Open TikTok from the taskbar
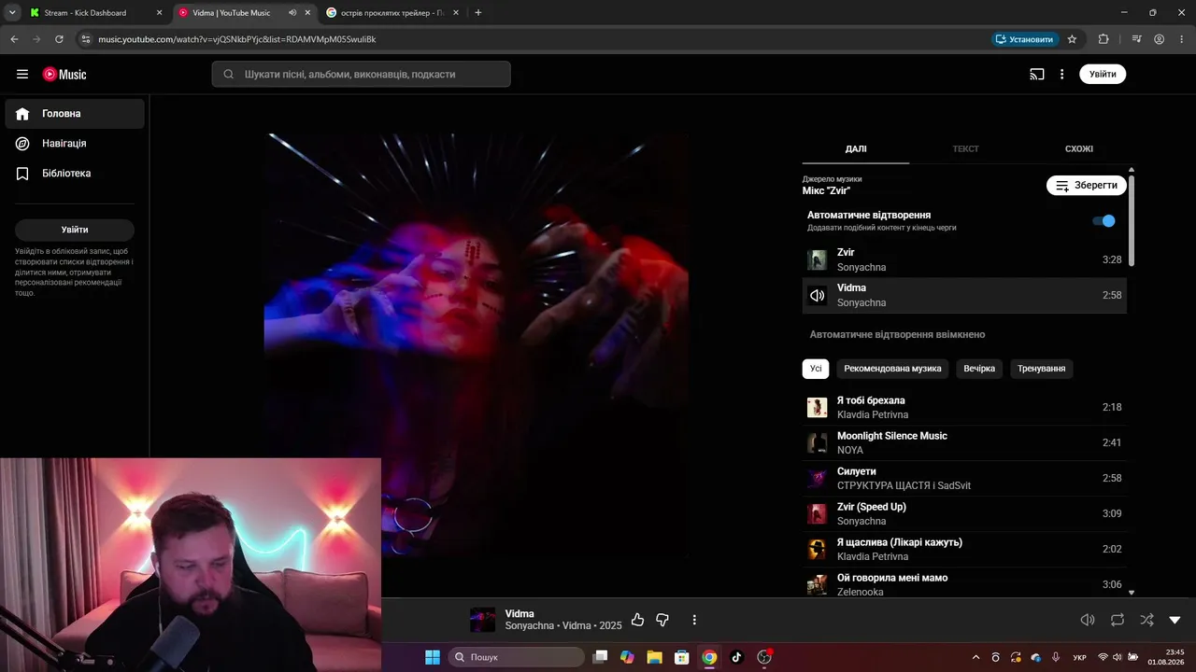This screenshot has height=672, width=1196. pyautogui.click(x=736, y=657)
